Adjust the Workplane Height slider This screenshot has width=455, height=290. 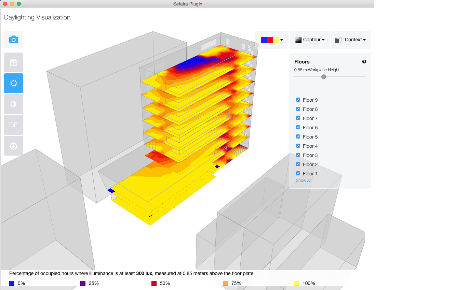point(323,77)
